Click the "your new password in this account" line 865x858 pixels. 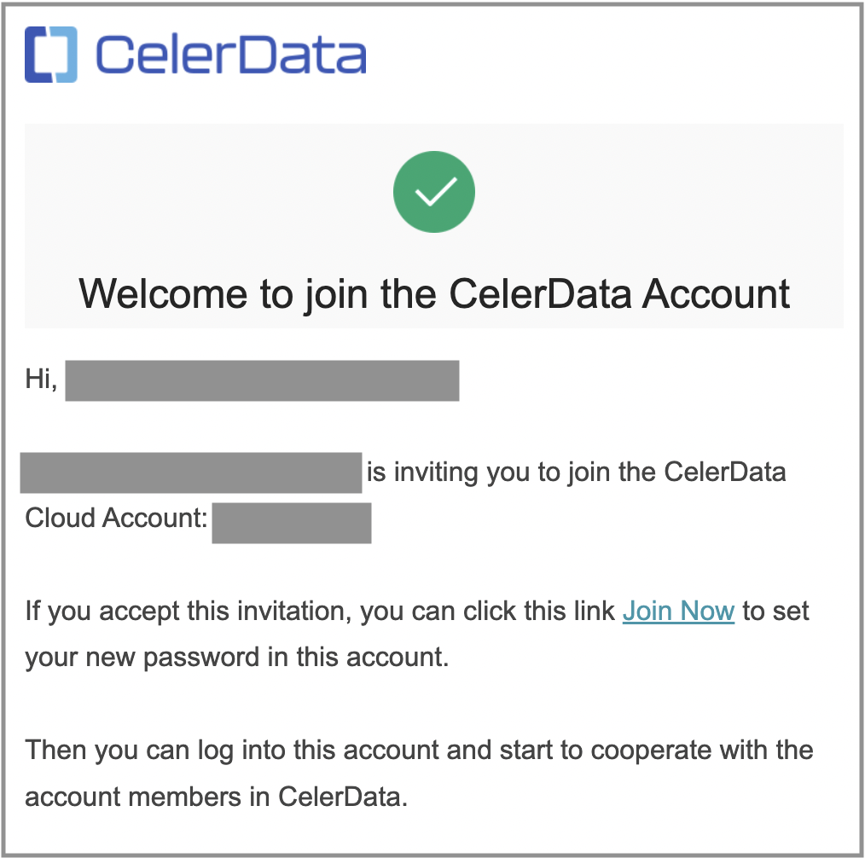[x=236, y=658]
